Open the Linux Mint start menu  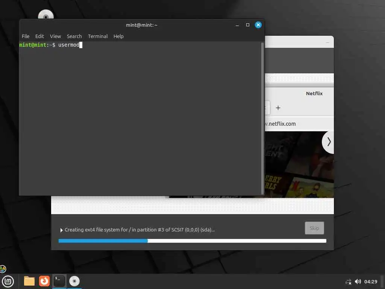pos(8,281)
